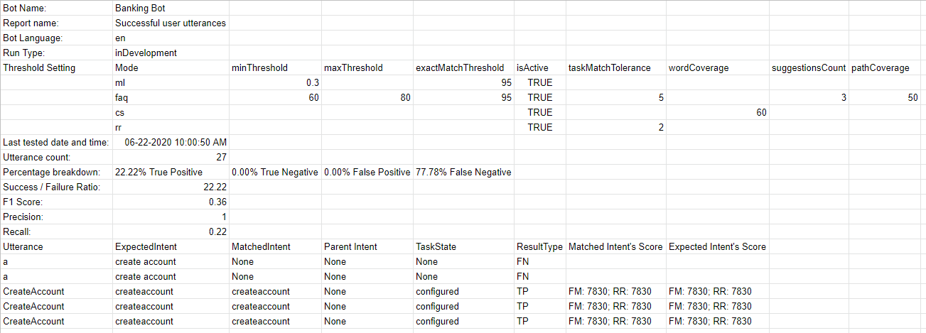Click the ExpectedIntent column header
Image resolution: width=926 pixels, height=333 pixels.
(146, 246)
